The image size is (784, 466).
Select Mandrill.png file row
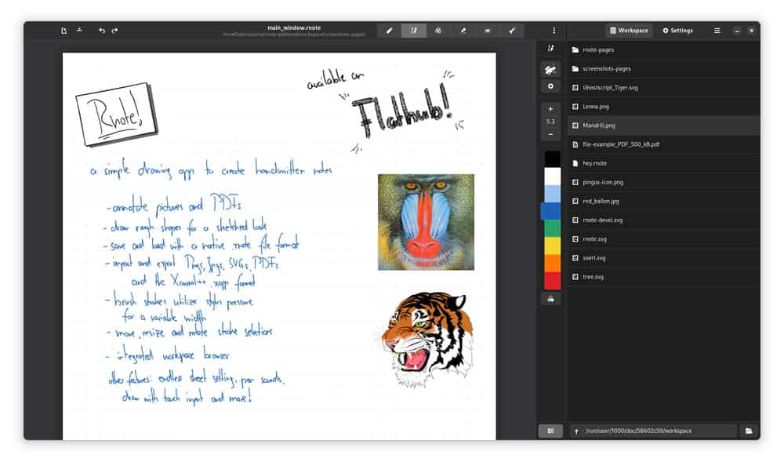[663, 126]
